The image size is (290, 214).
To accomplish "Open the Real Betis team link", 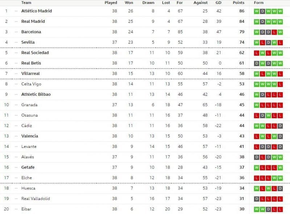I will [31, 63].
